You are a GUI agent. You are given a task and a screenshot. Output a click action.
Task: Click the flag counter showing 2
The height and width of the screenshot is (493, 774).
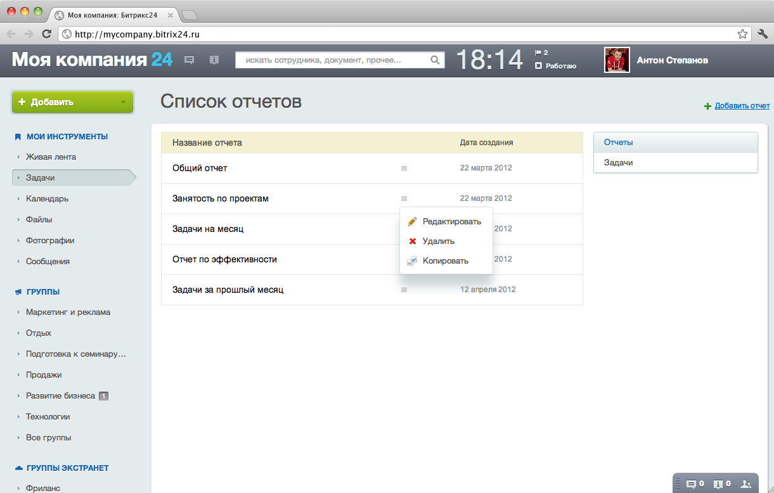(x=541, y=53)
